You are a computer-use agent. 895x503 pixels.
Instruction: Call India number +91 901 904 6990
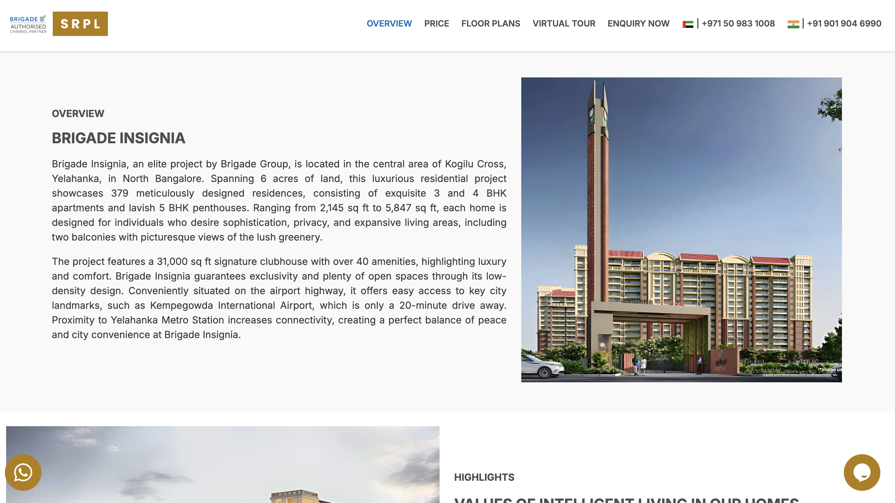click(844, 23)
